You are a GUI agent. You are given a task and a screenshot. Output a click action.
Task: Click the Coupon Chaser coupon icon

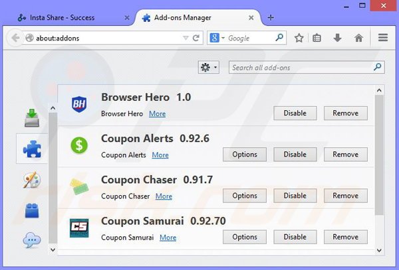(x=79, y=187)
